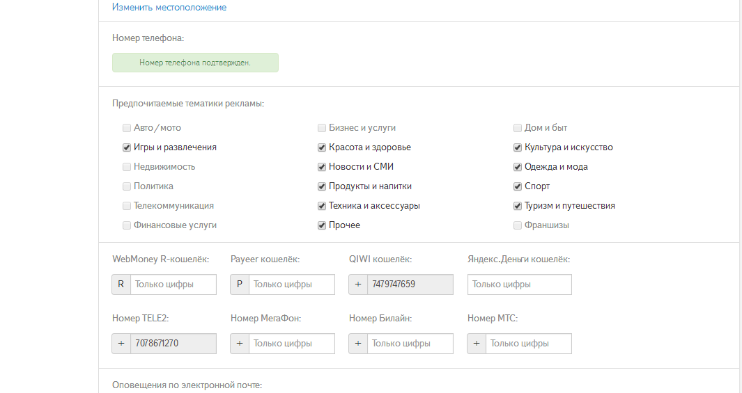Click the phone number confirmed banner

point(195,63)
